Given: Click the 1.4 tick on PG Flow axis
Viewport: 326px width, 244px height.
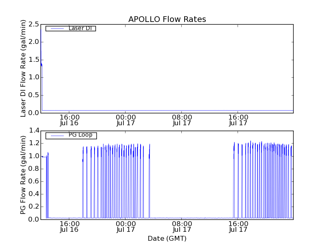Looking at the screenshot, I should pyautogui.click(x=33, y=131).
